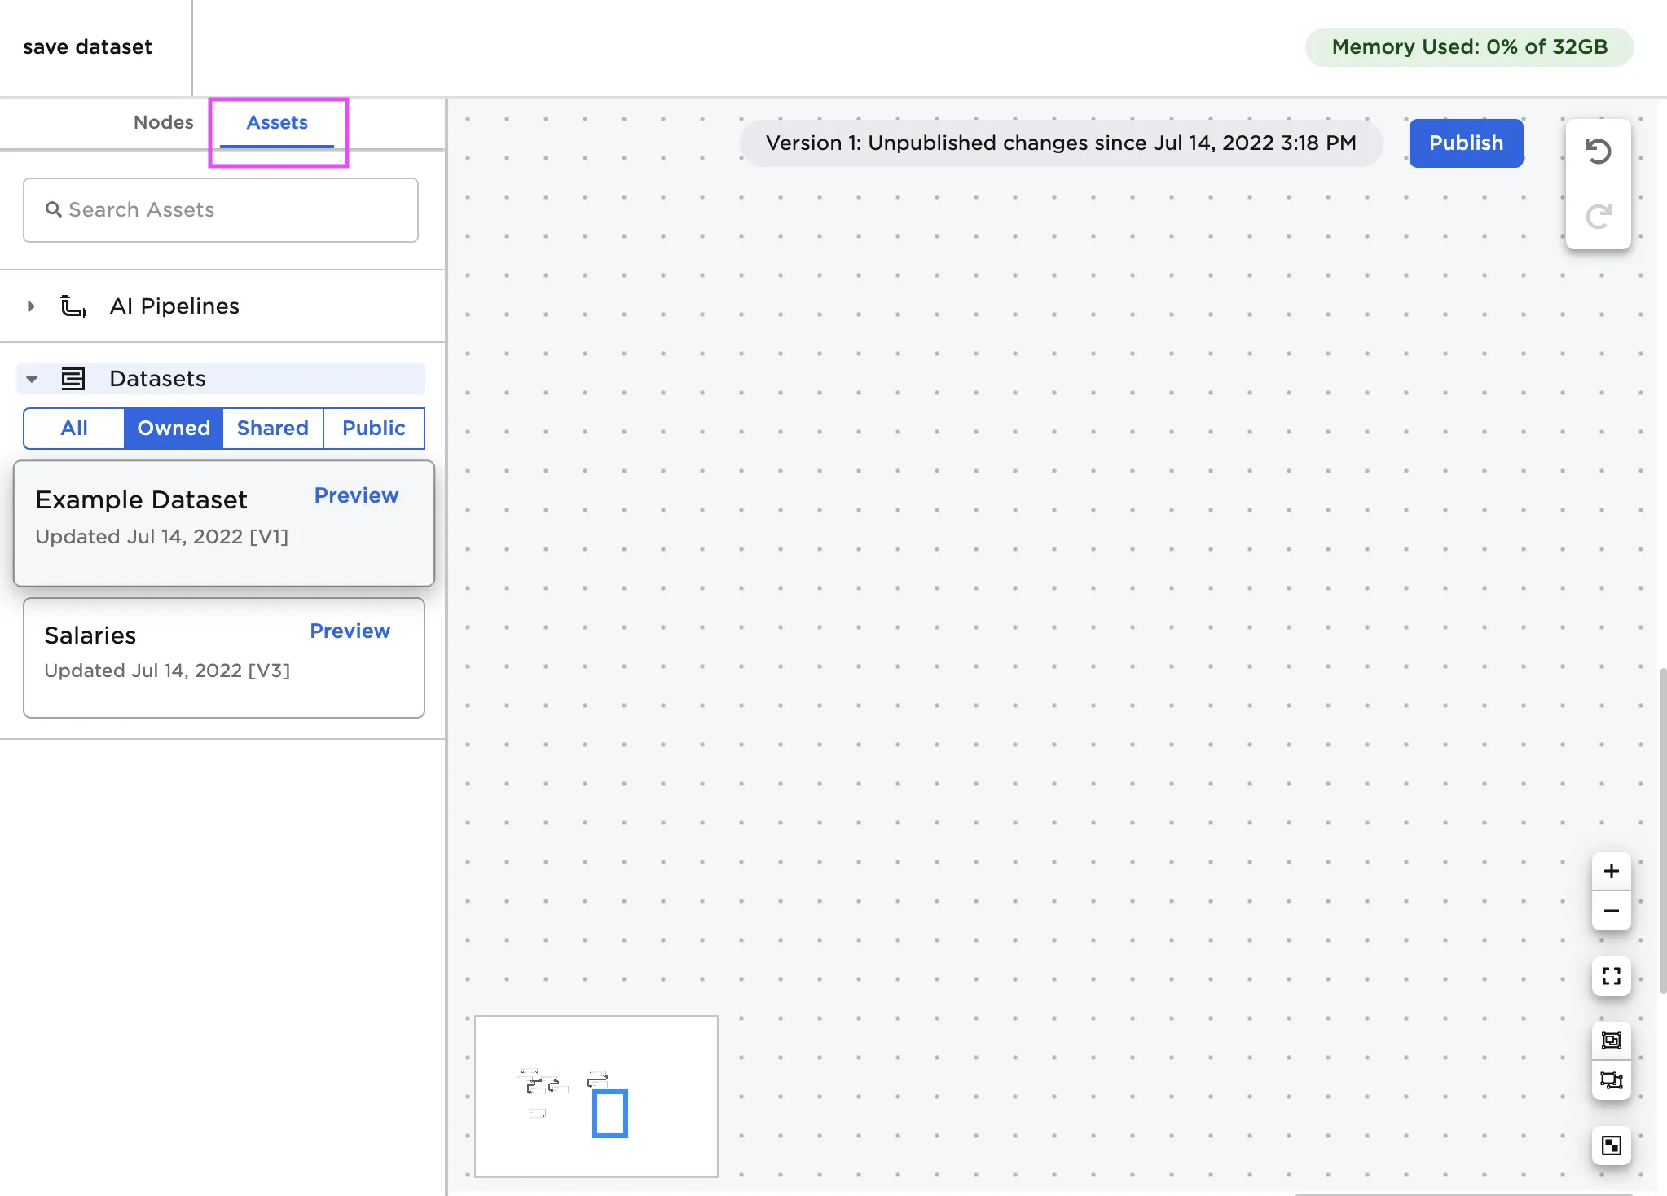1667x1196 pixels.
Task: Click the fit view brackets icon
Action: (x=1611, y=976)
